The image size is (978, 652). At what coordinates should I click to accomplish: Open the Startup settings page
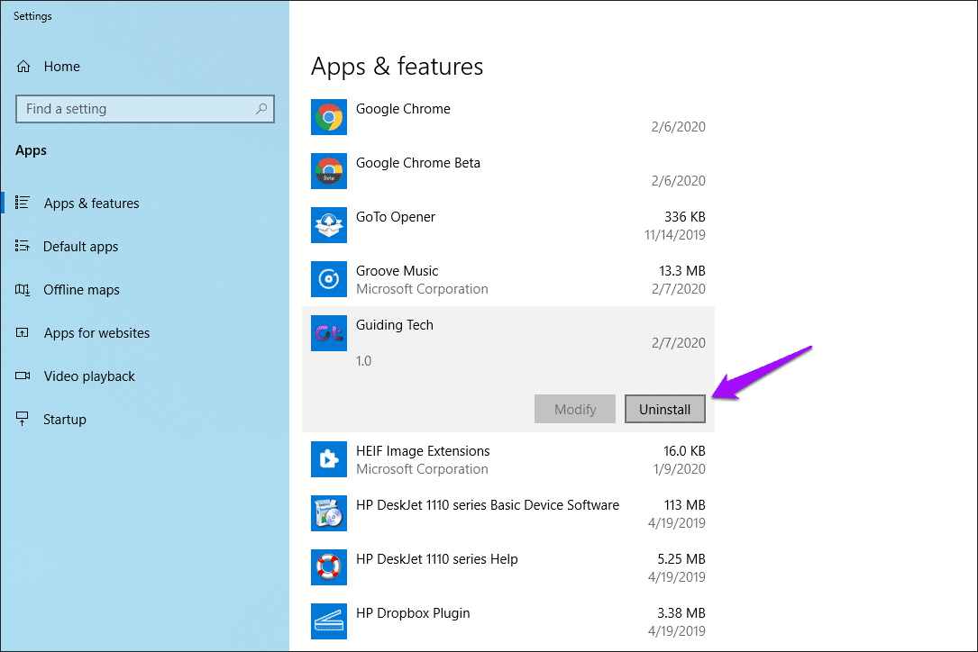coord(65,420)
